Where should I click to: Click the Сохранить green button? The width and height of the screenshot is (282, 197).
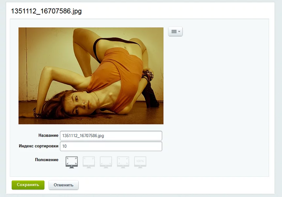coord(28,185)
